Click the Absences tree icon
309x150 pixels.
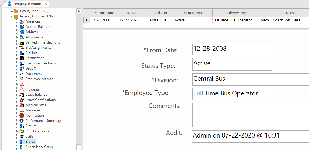(22, 21)
